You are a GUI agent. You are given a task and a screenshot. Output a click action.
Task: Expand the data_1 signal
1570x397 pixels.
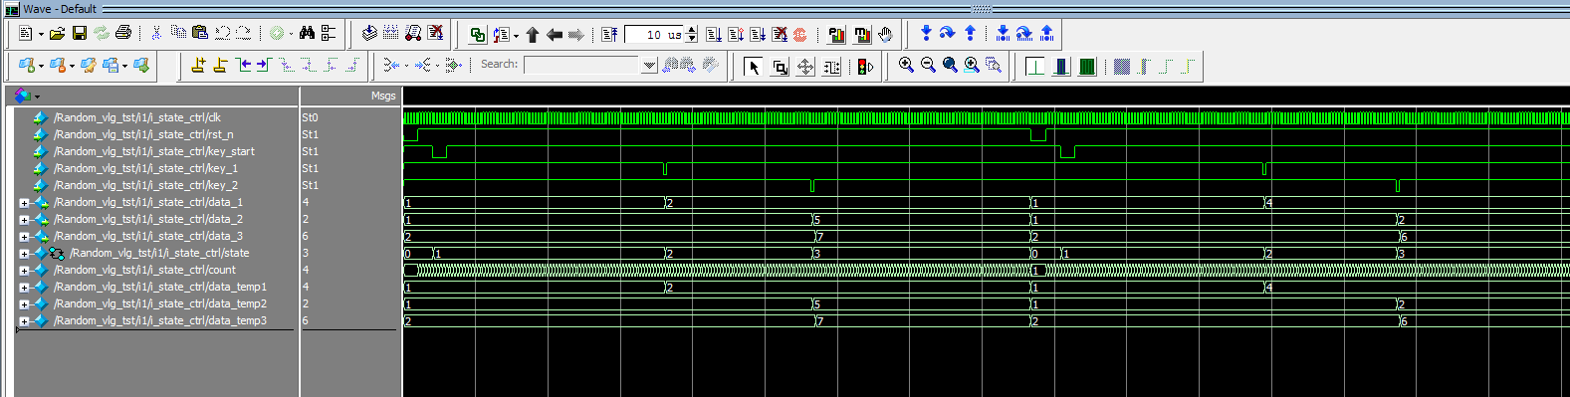[24, 202]
